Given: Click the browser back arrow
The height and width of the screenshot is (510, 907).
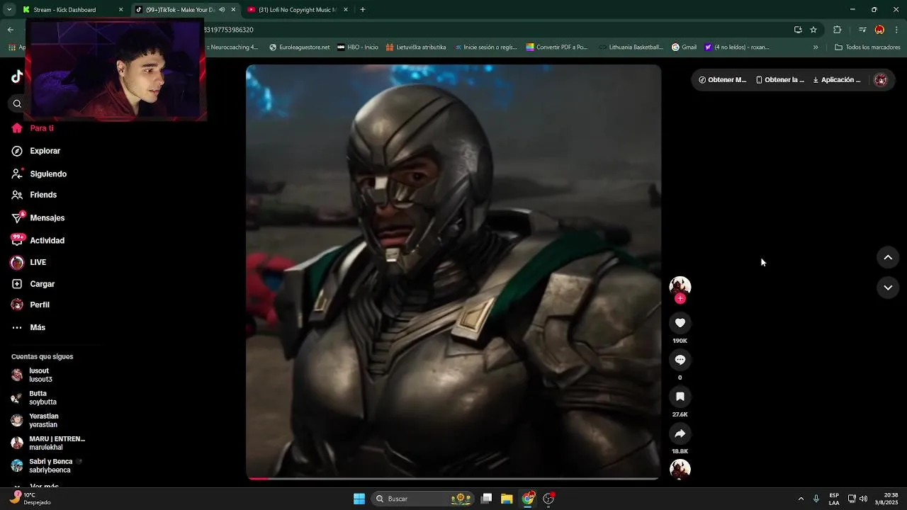Looking at the screenshot, I should (x=11, y=30).
